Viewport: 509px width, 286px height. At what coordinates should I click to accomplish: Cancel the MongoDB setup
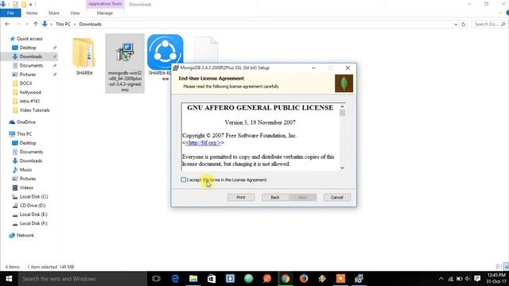pos(337,197)
